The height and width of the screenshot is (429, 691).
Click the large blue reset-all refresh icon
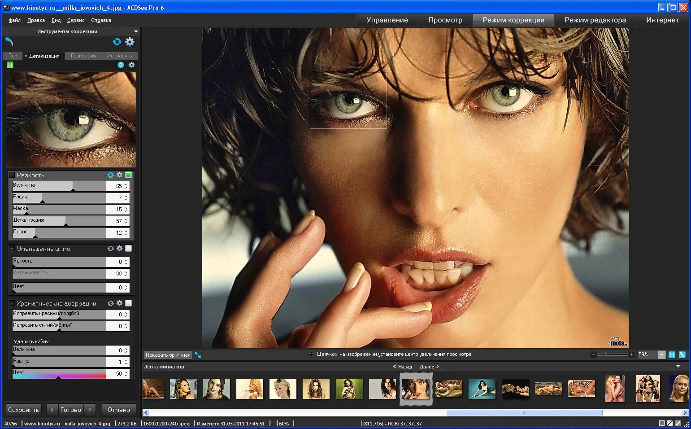pyautogui.click(x=117, y=42)
